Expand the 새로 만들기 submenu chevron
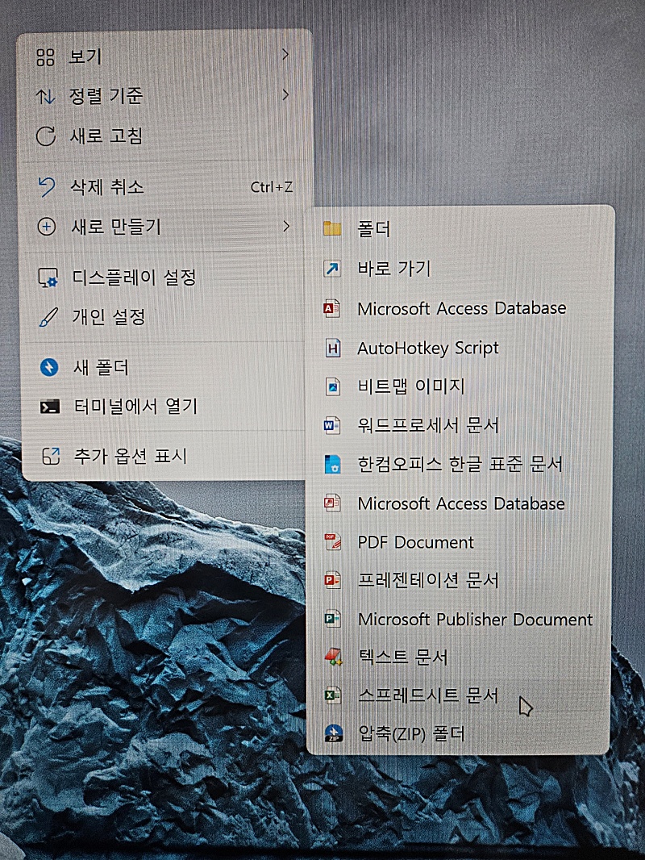Screen dimensions: 645x860 coord(286,225)
